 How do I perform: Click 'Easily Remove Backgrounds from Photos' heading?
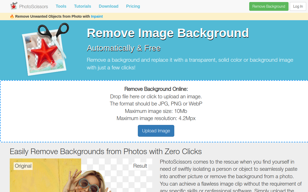point(106,151)
